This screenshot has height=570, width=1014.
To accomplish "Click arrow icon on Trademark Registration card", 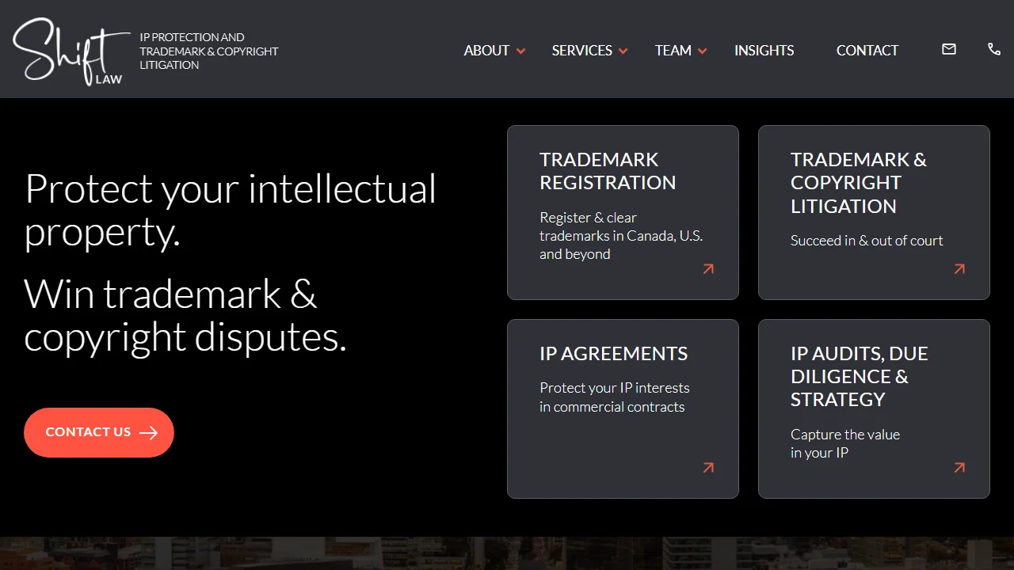I will 708,269.
